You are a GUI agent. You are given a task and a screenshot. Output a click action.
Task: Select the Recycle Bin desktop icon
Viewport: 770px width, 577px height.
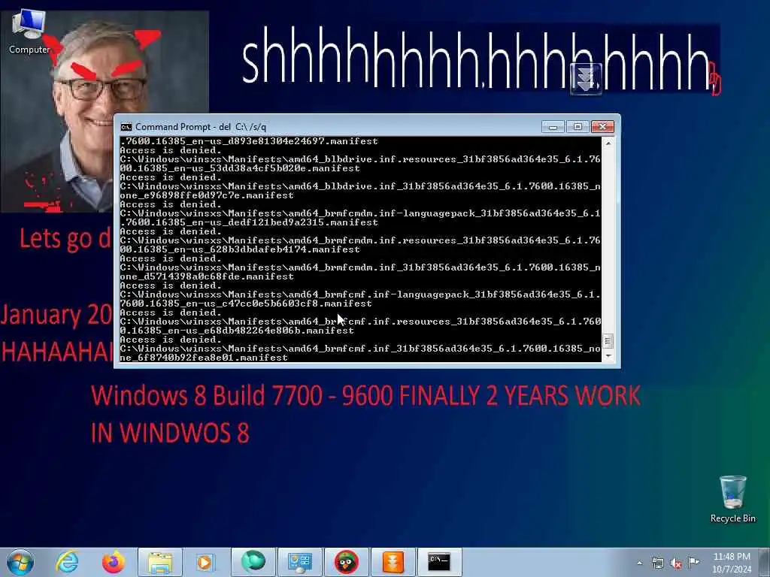point(732,500)
